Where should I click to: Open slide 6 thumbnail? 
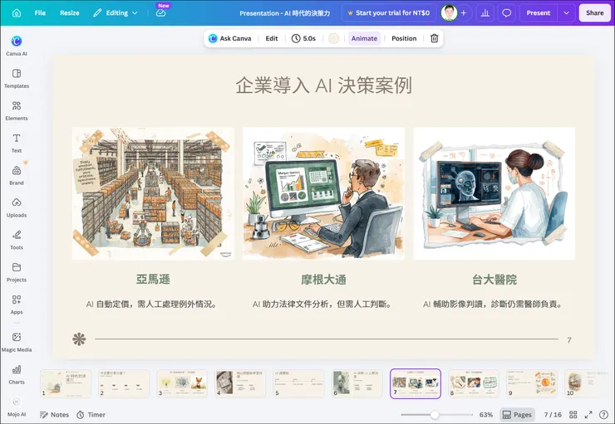pyautogui.click(x=357, y=383)
